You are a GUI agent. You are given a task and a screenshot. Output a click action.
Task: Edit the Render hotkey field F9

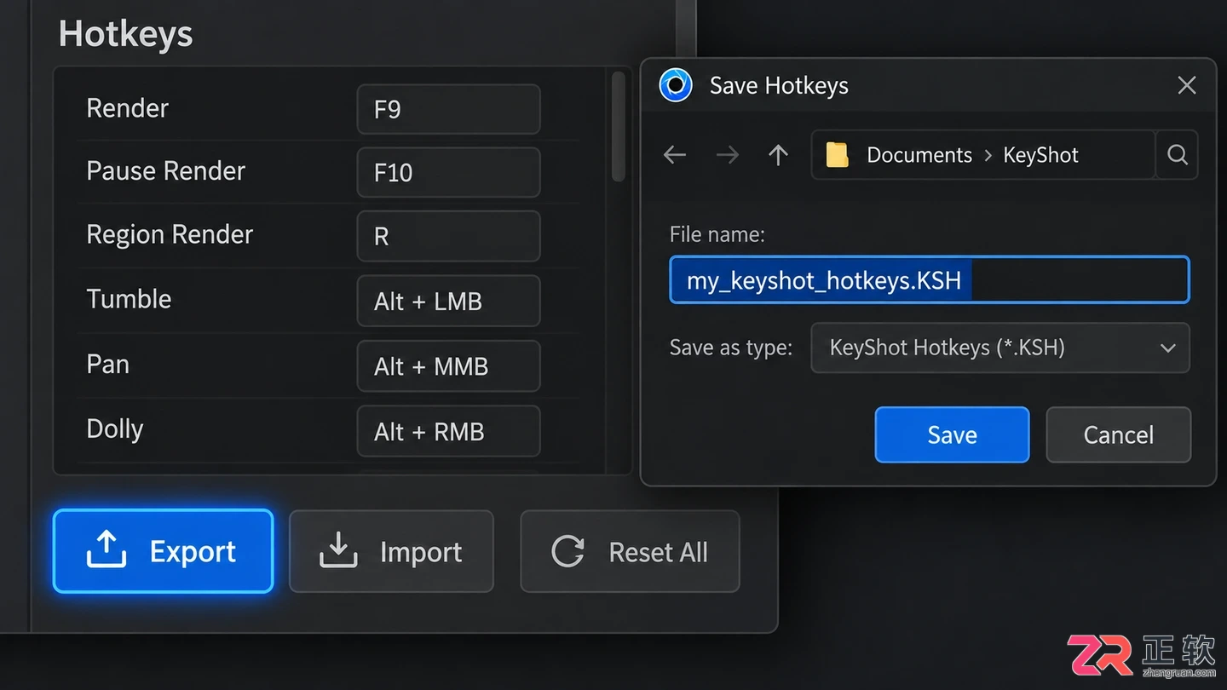[448, 109]
